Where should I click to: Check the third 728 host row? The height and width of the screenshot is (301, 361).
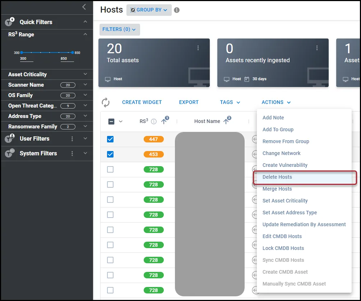tap(110, 200)
